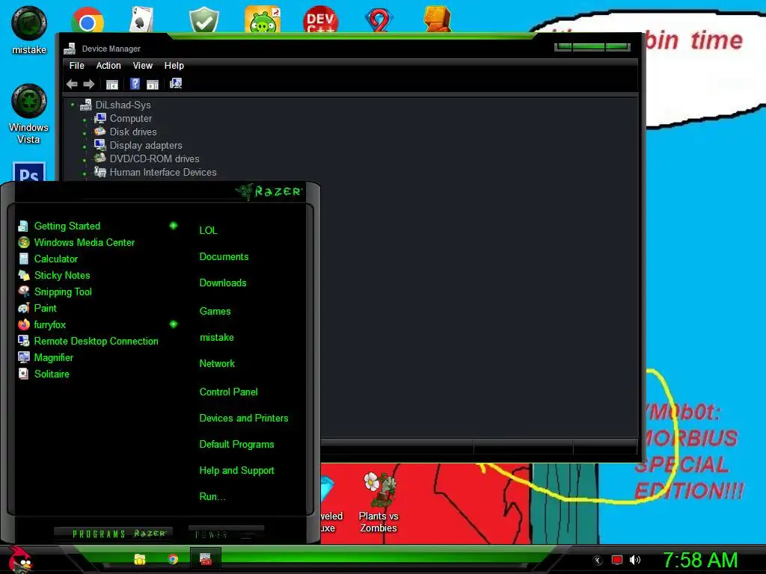Click the volume speaker tray icon
766x574 pixels.
[x=634, y=560]
